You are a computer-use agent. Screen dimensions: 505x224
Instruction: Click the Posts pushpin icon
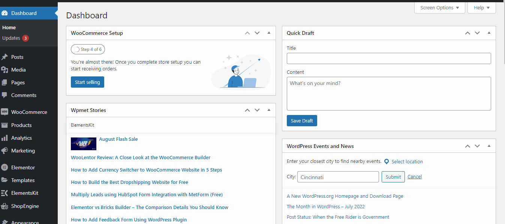point(4,57)
